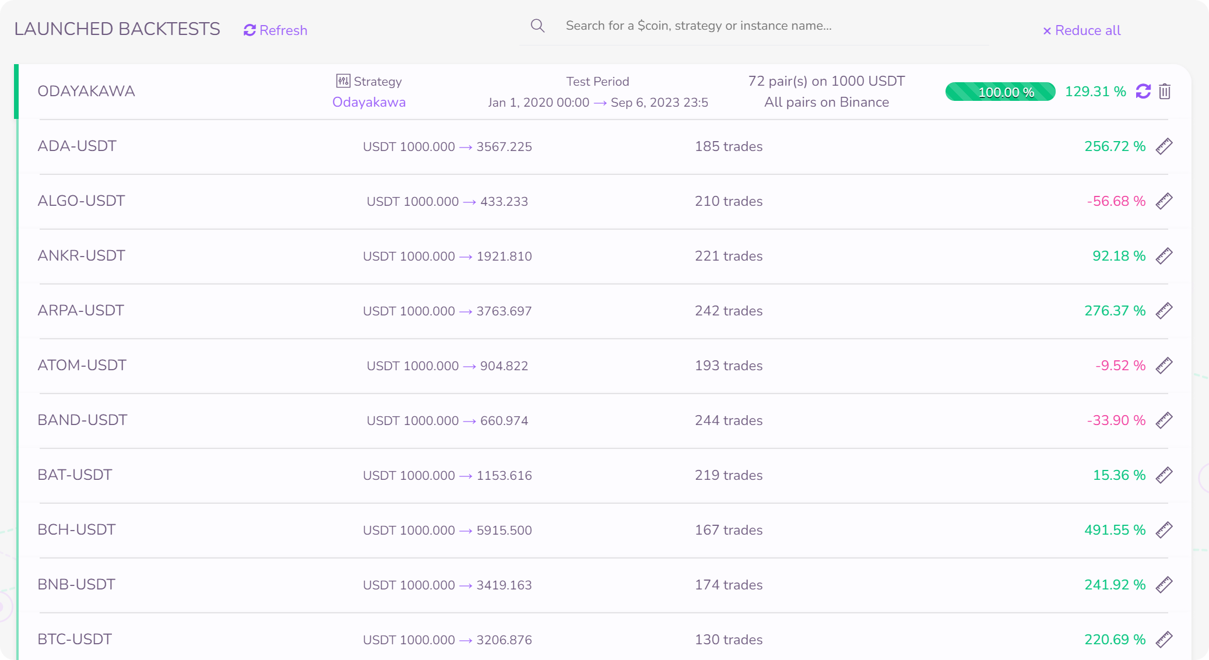This screenshot has width=1209, height=660.
Task: Open ADA-USDT details via ruler icon
Action: 1164,146
